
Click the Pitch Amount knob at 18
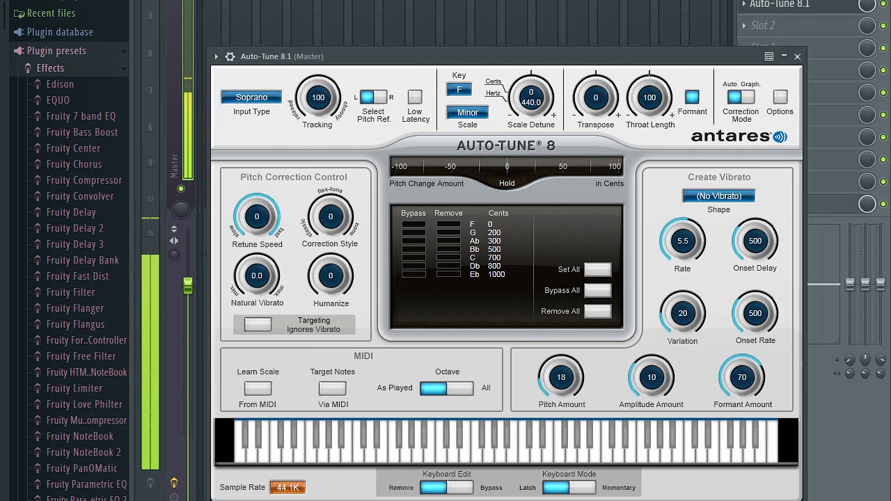[561, 377]
